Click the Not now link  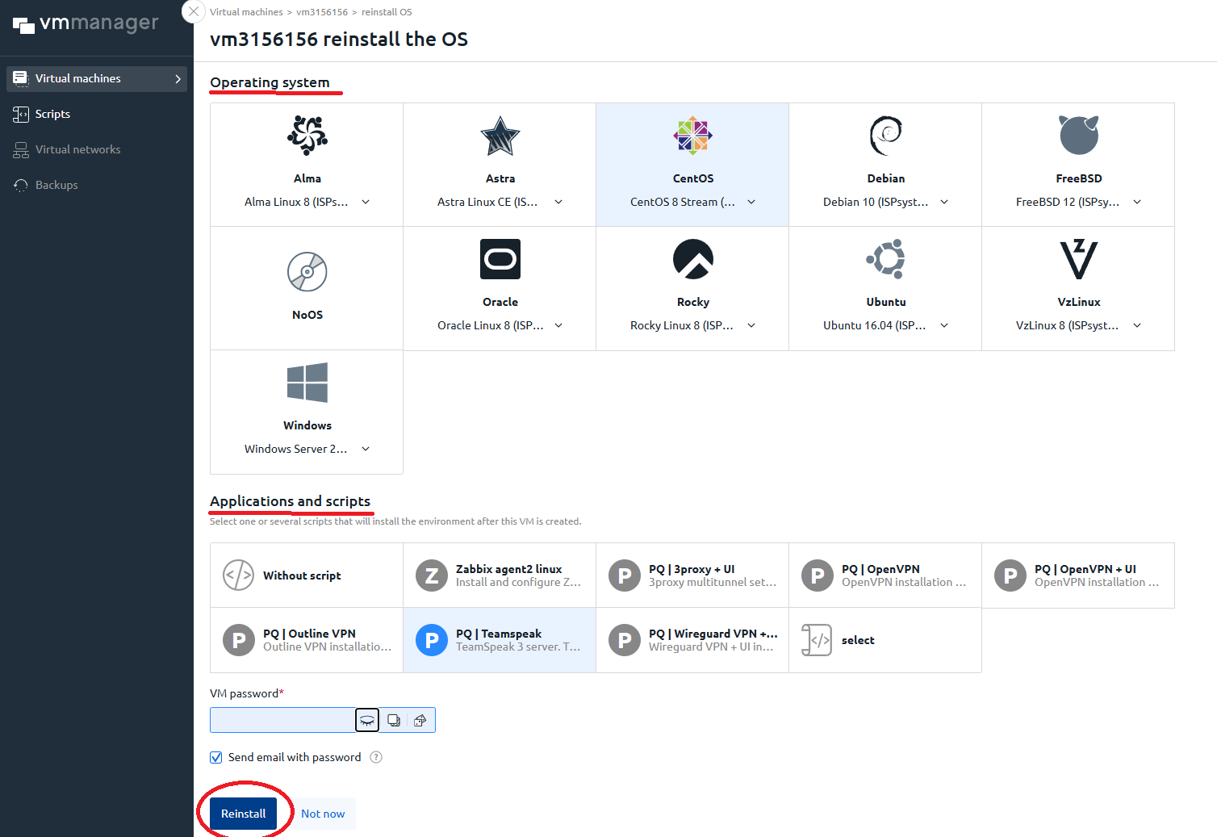coord(323,814)
